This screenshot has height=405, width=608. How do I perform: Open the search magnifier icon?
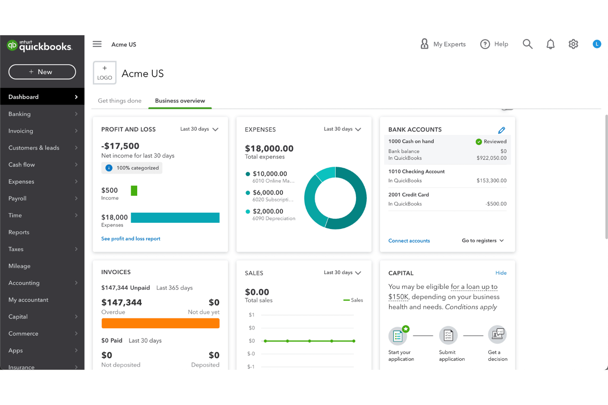[x=527, y=44]
